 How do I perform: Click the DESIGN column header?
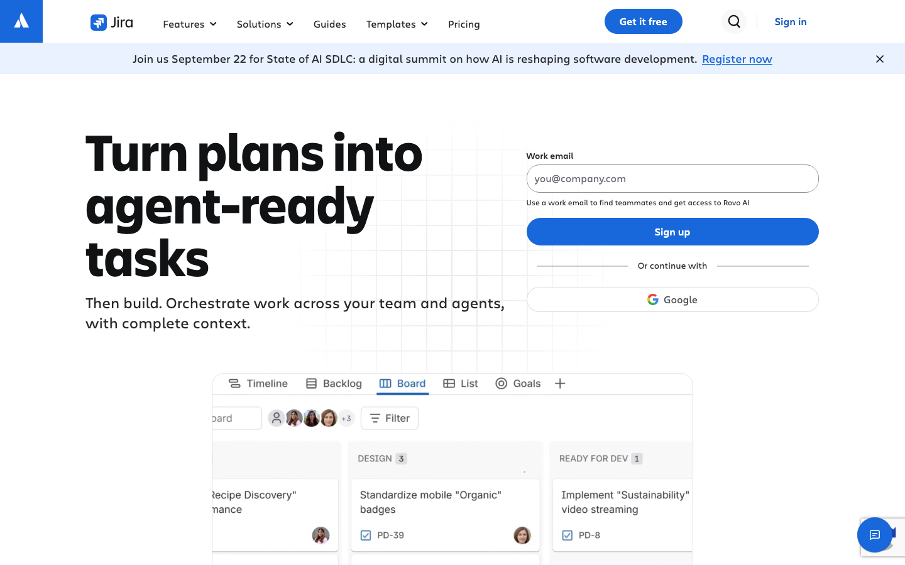click(x=375, y=459)
